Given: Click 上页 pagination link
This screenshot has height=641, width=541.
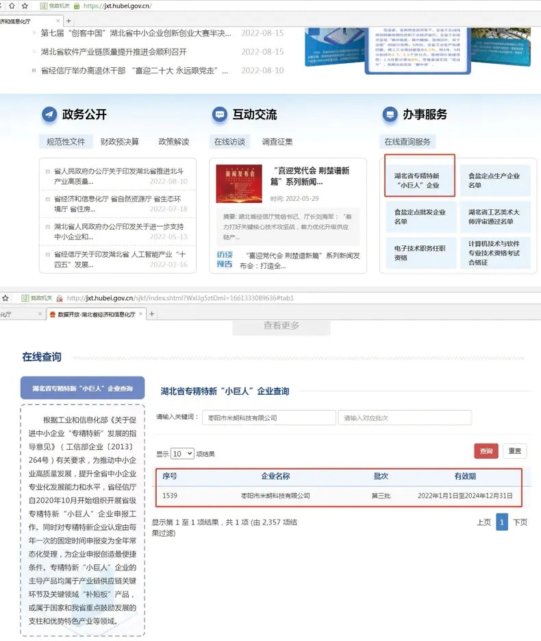Looking at the screenshot, I should pos(484,522).
